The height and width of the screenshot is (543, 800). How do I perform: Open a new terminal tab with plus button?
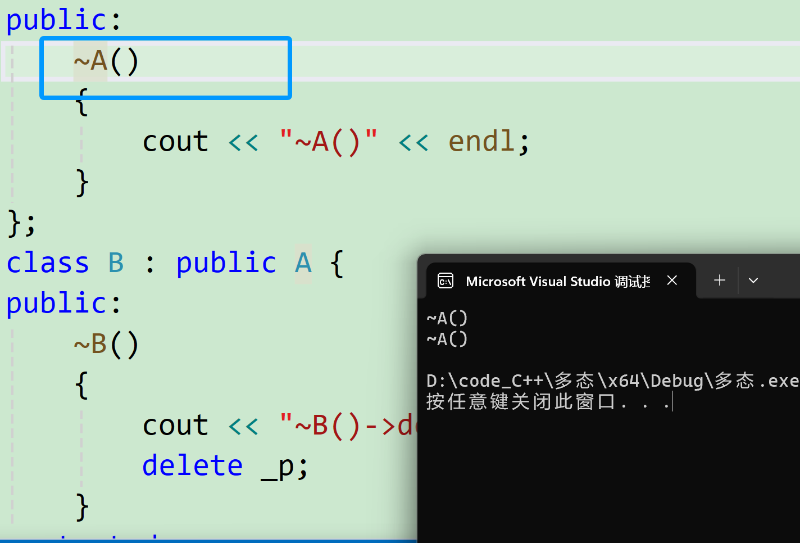tap(720, 280)
